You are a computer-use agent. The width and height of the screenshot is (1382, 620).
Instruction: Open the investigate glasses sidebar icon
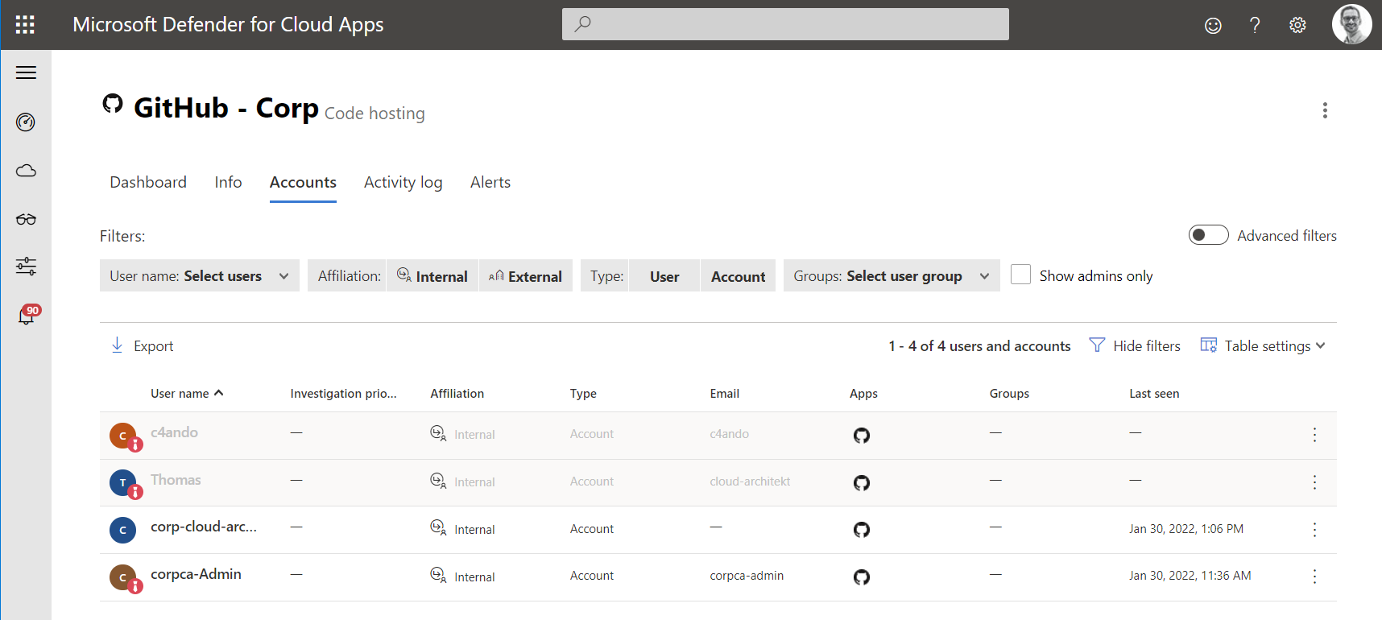coord(26,219)
